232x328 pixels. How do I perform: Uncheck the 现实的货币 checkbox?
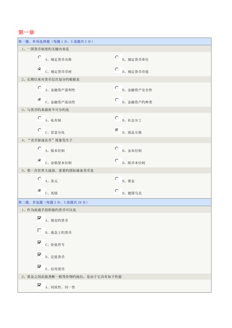point(40,218)
